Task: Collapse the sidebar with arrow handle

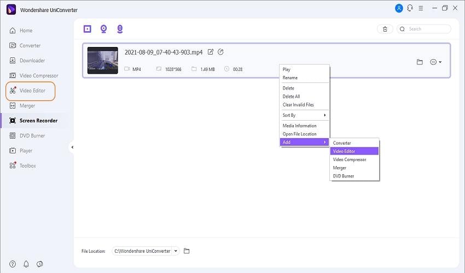Action: coord(72,147)
